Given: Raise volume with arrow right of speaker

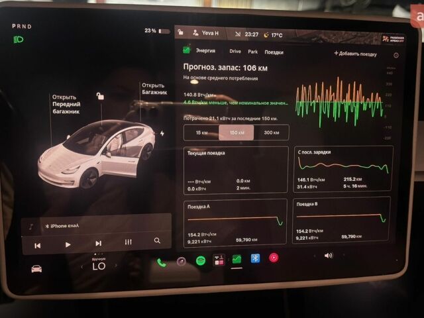Looking at the screenshot, I should tap(344, 254).
